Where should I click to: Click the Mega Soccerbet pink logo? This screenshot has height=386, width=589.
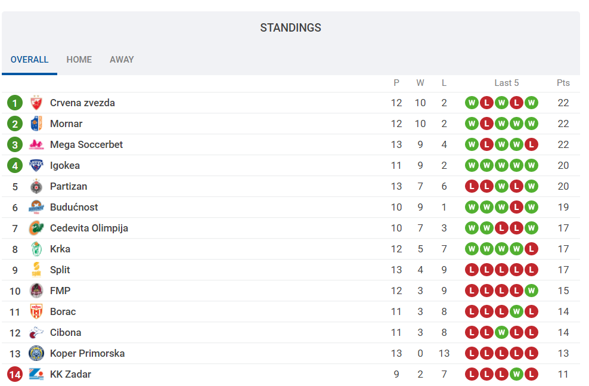coord(36,144)
